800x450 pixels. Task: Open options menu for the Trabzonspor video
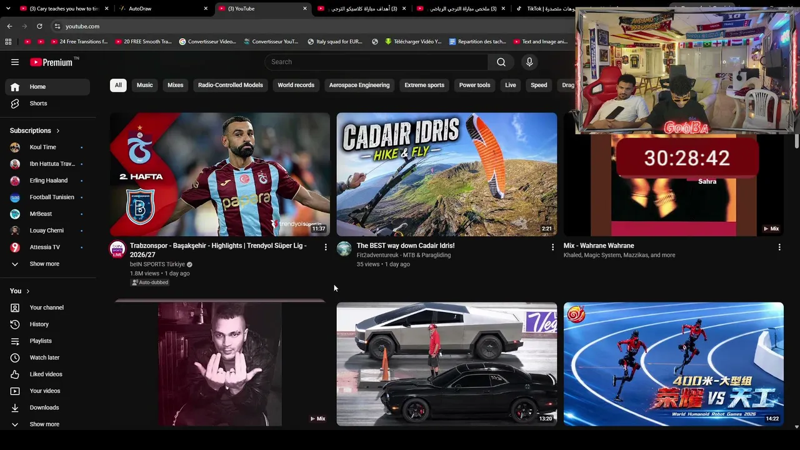[326, 247]
